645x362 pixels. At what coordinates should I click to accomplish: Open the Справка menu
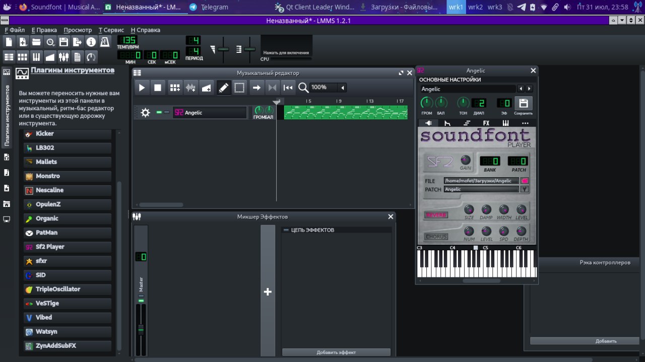(145, 30)
